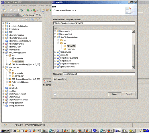
Task: Click the Run toolbar icon
Action: 28,10
